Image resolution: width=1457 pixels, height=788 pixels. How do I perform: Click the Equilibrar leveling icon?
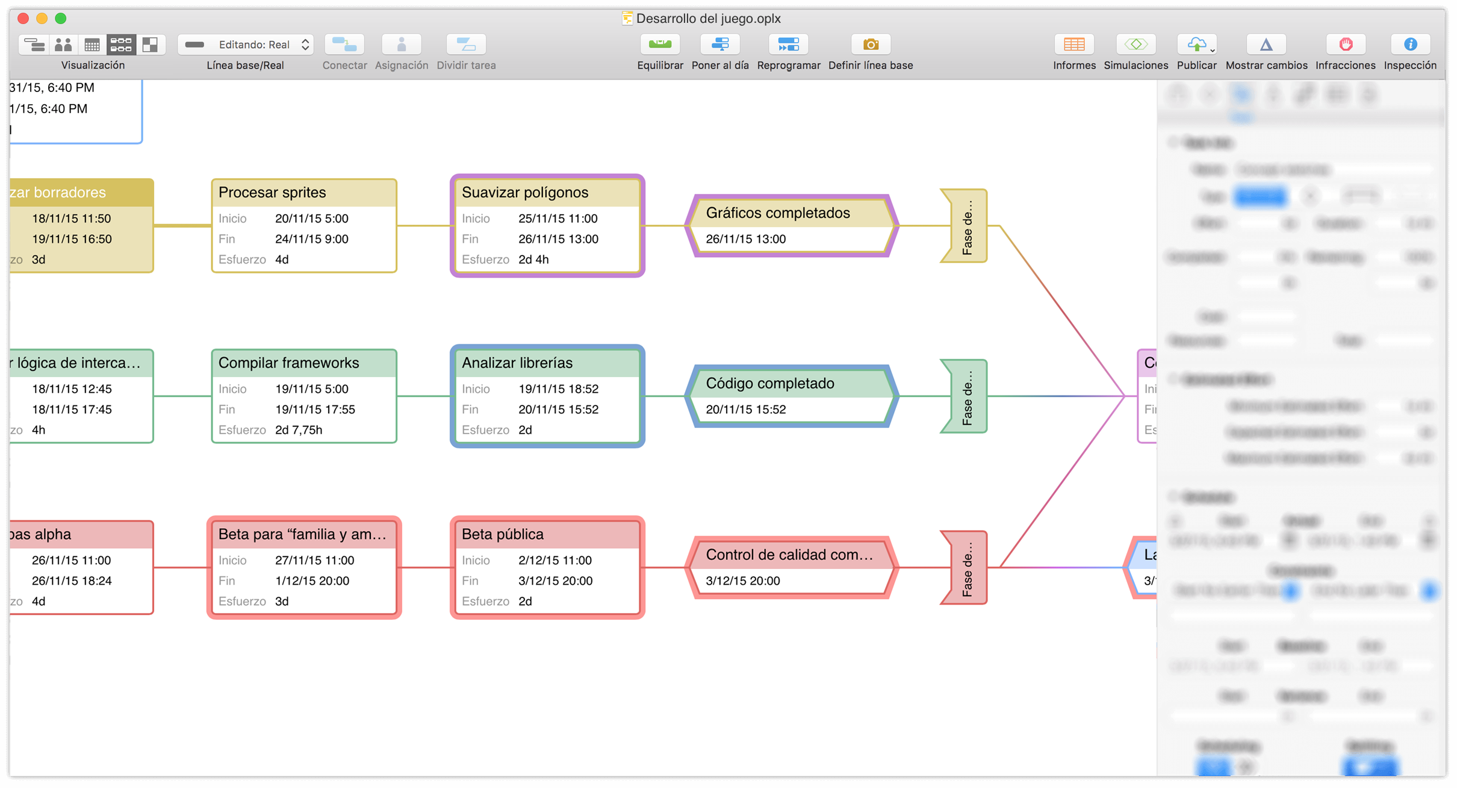660,45
